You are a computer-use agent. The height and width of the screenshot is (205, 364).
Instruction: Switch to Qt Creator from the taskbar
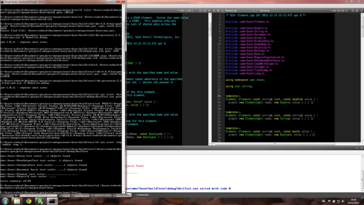pyautogui.click(x=40, y=201)
